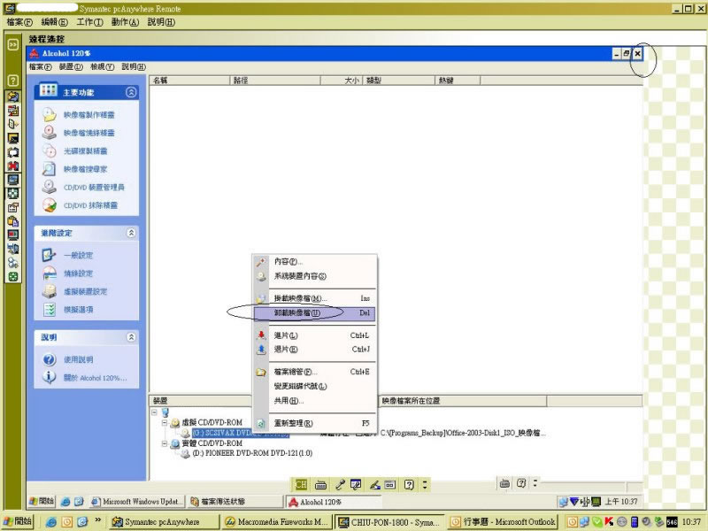Viewport: 708px width, 531px height.
Task: Choose 重新整理(R) to refresh
Action: coord(315,424)
